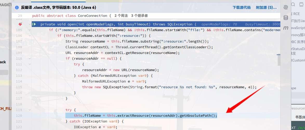Collapse the open method fold arrow
This screenshot has width=305, height=130.
coord(29,24)
